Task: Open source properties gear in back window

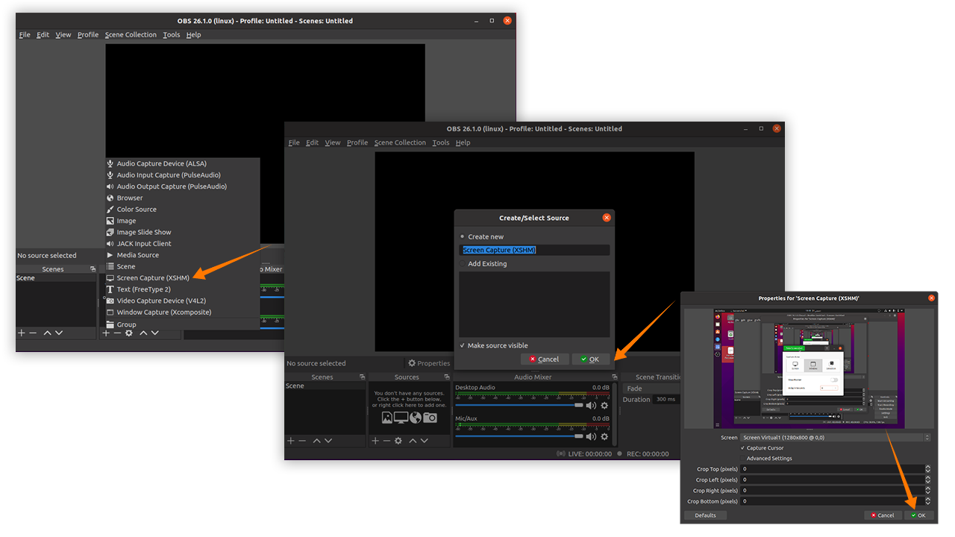Action: tap(129, 333)
